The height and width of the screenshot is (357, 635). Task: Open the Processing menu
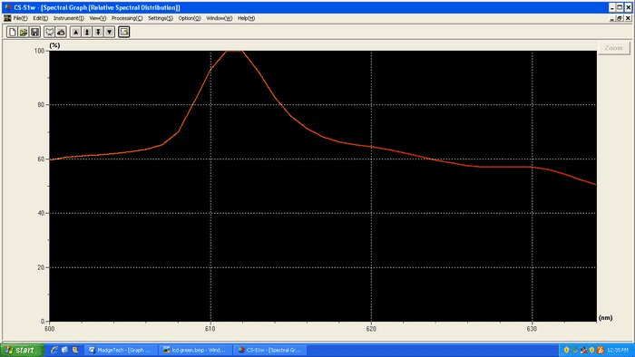[127, 18]
